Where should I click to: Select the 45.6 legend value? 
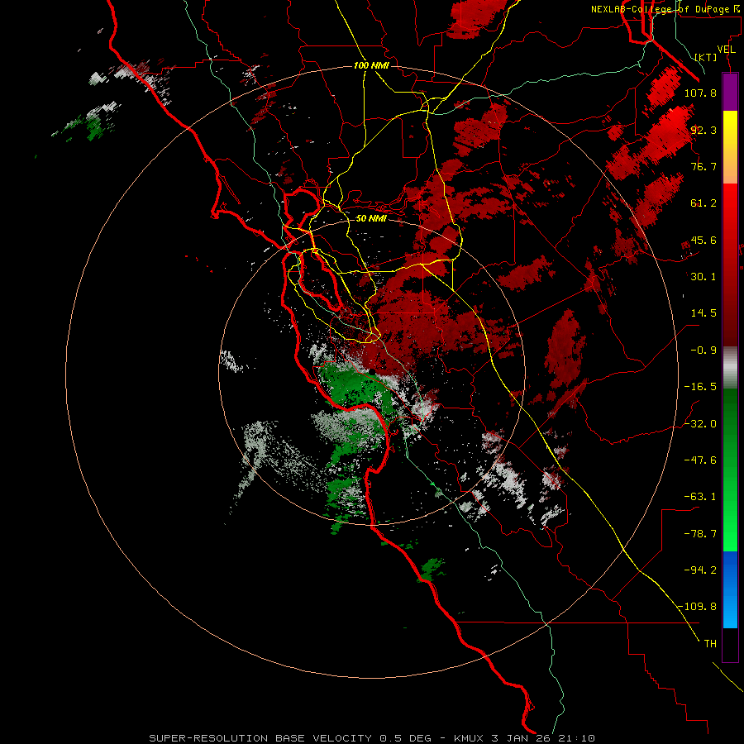pos(703,240)
